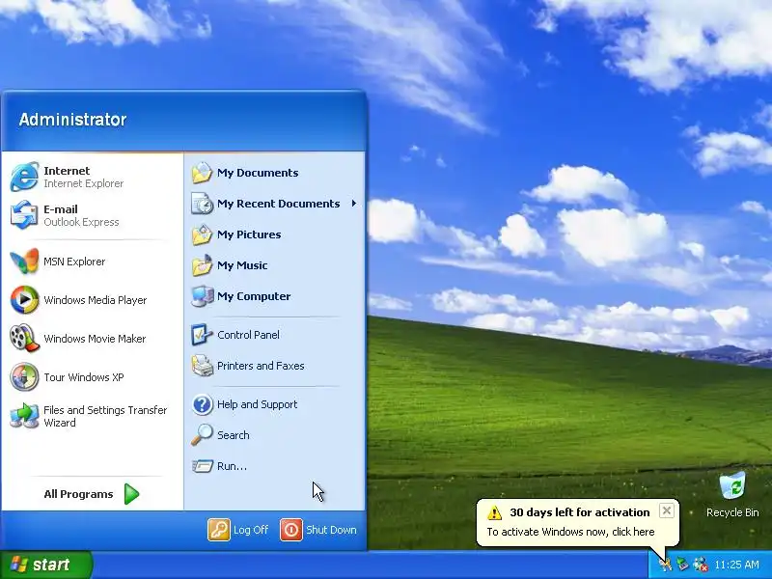Click 'Tour Windows XP' text
This screenshot has width=772, height=579.
point(84,377)
